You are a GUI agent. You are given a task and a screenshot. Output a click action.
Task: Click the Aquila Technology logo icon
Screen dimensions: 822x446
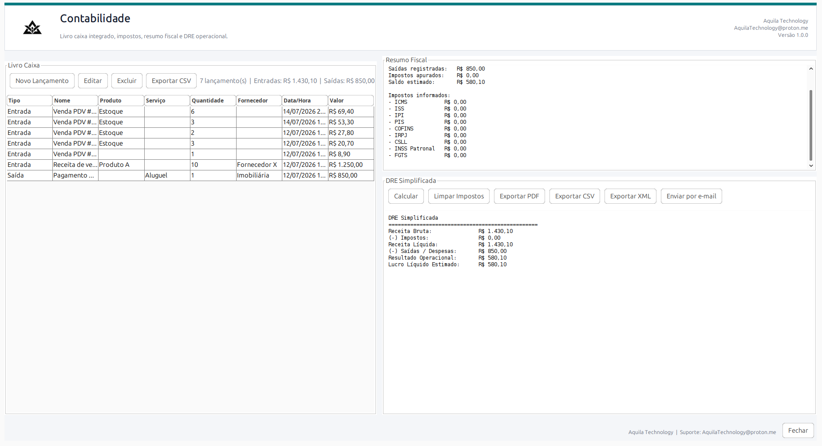click(32, 28)
